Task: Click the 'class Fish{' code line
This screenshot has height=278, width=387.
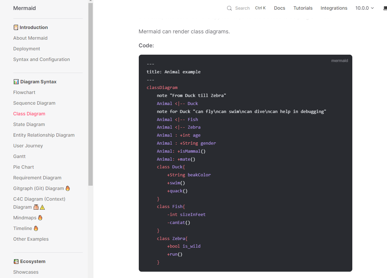Action: pyautogui.click(x=171, y=207)
